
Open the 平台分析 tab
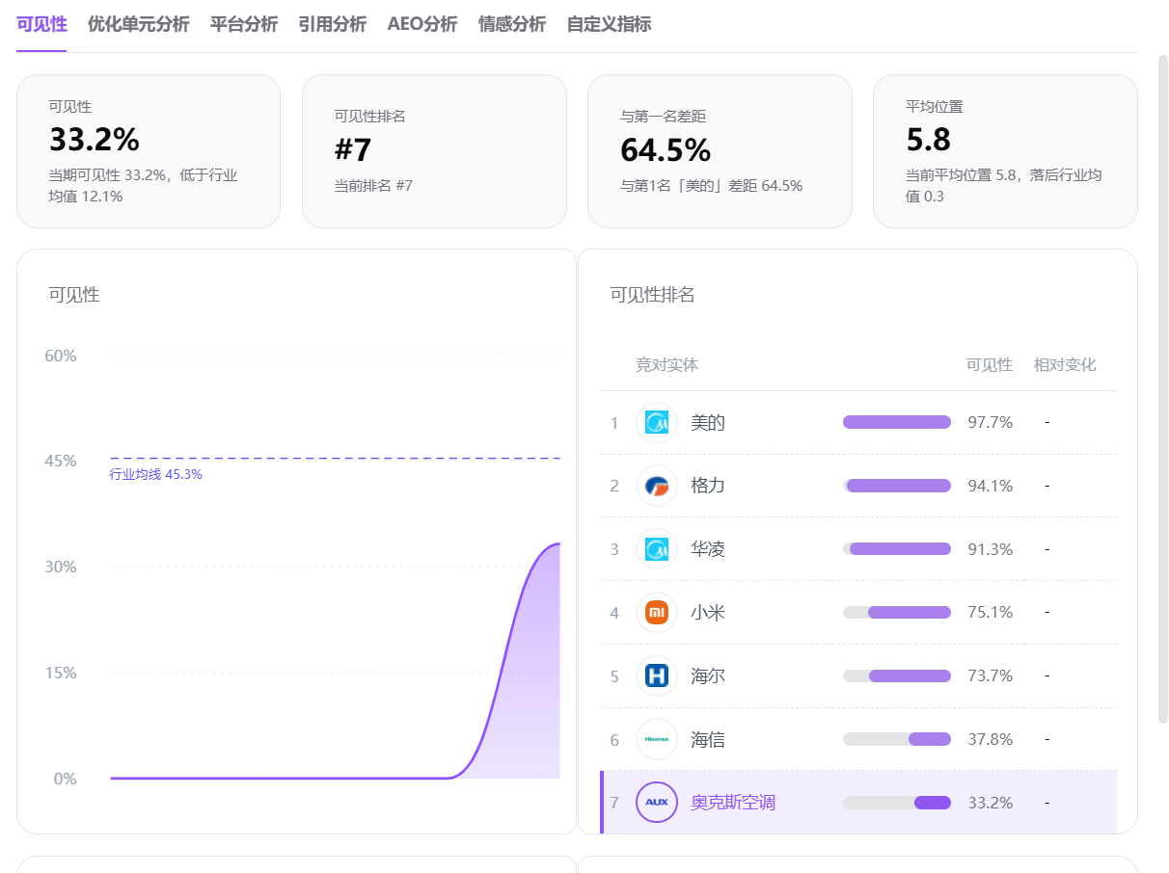(x=244, y=24)
